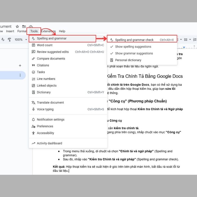The height and width of the screenshot is (197, 197).
Task: Open Dictionary from Tools menu
Action: pos(68,92)
